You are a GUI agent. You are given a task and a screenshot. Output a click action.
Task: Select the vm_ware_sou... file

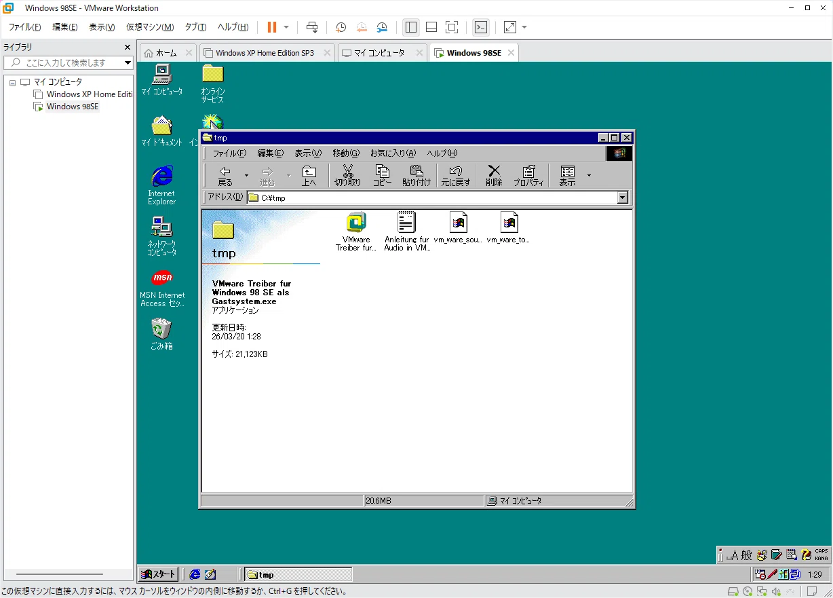coord(458,228)
